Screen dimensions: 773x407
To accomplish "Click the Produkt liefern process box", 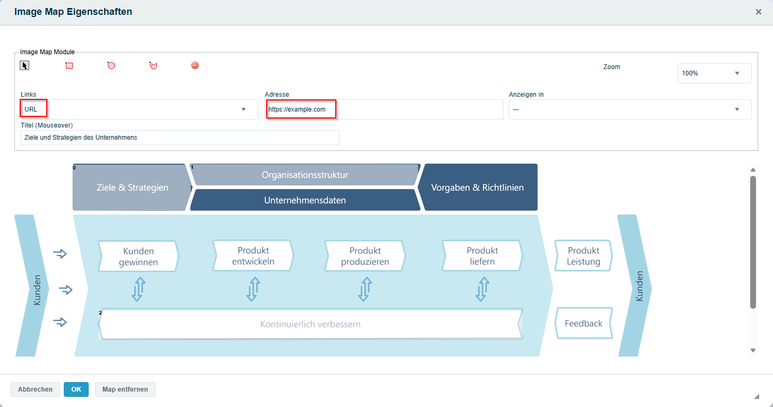I will (x=482, y=256).
